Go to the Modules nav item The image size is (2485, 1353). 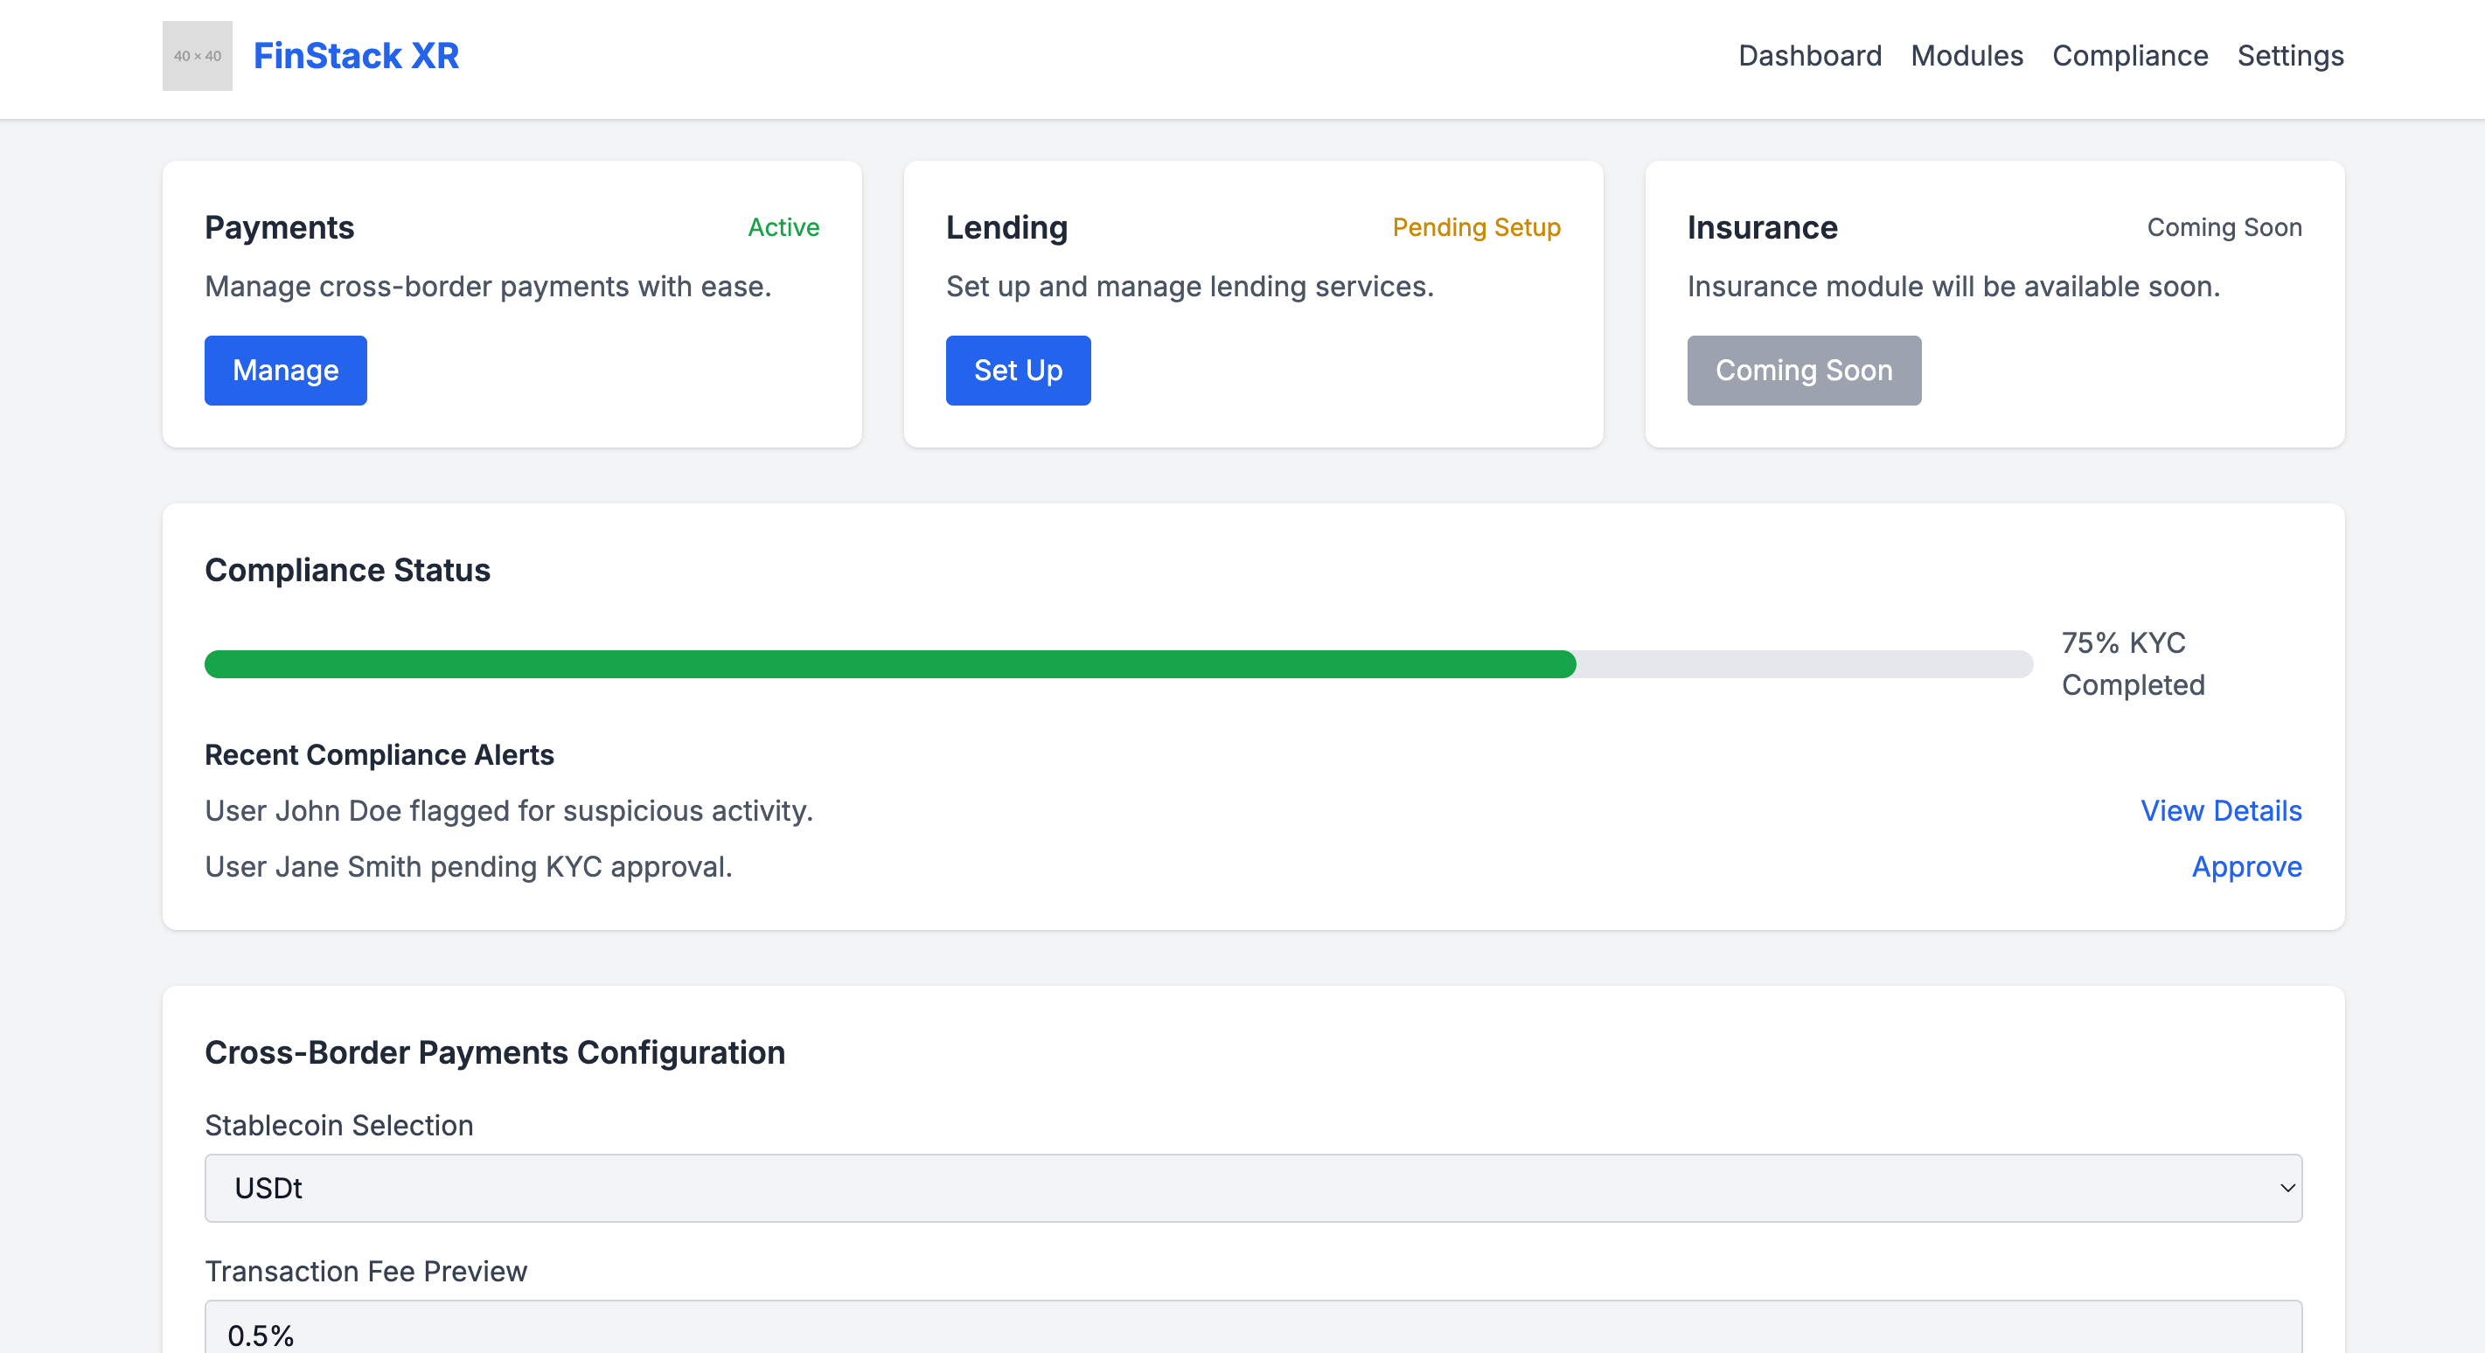(1966, 56)
